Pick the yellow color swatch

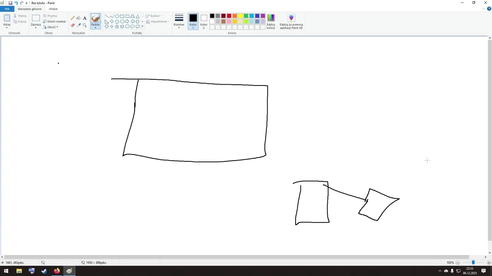[x=240, y=16]
